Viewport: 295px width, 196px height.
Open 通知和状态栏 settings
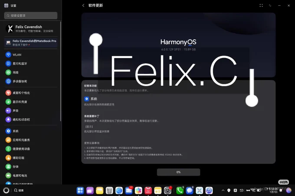click(x=31, y=119)
